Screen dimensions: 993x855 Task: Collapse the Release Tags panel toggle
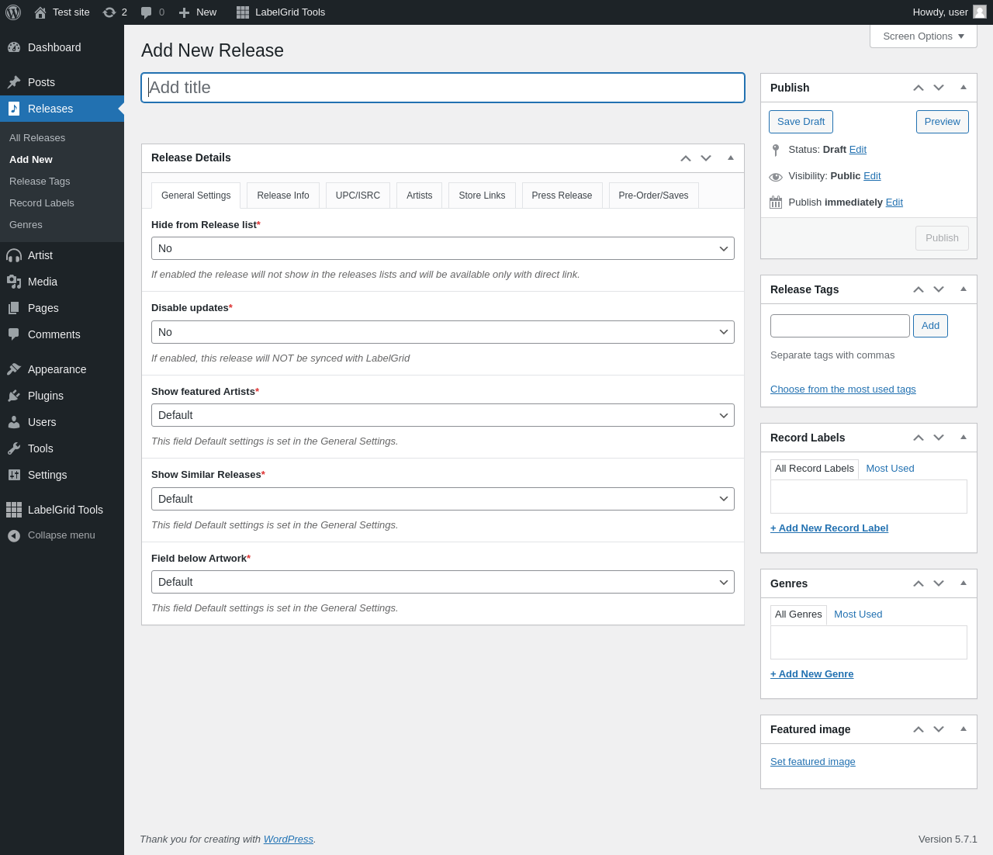coord(964,289)
